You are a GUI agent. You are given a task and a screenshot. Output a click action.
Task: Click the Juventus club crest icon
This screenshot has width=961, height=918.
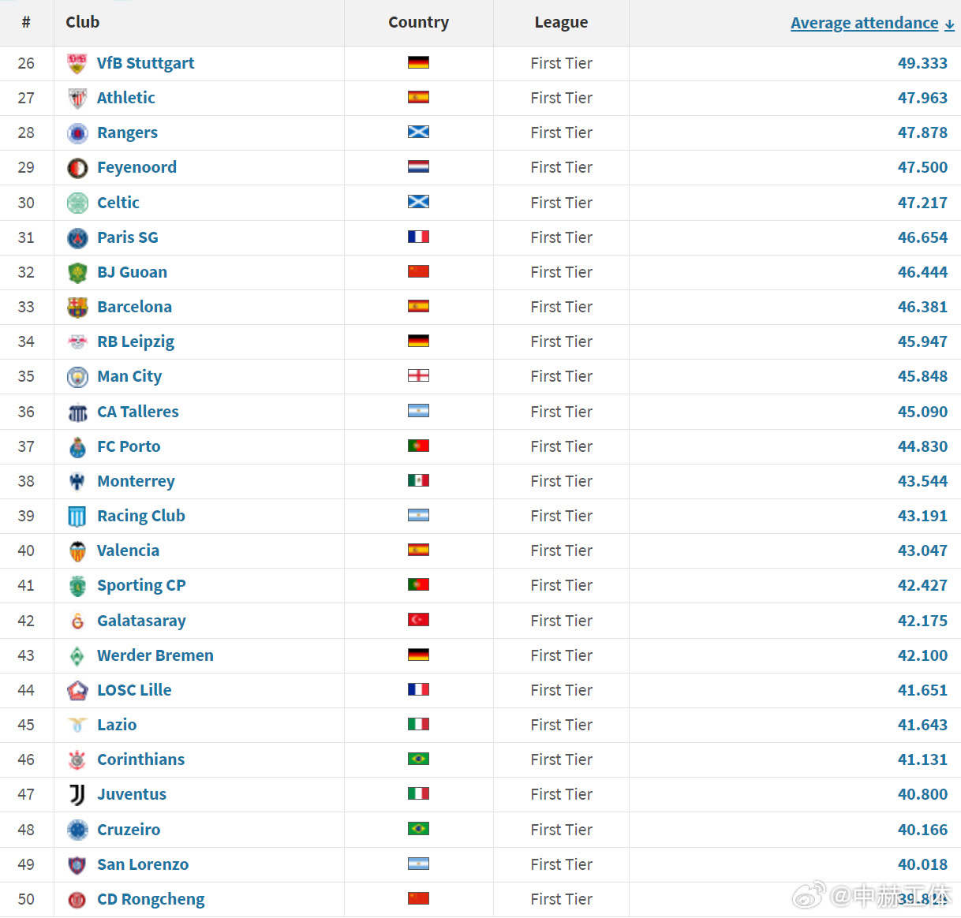(x=77, y=795)
